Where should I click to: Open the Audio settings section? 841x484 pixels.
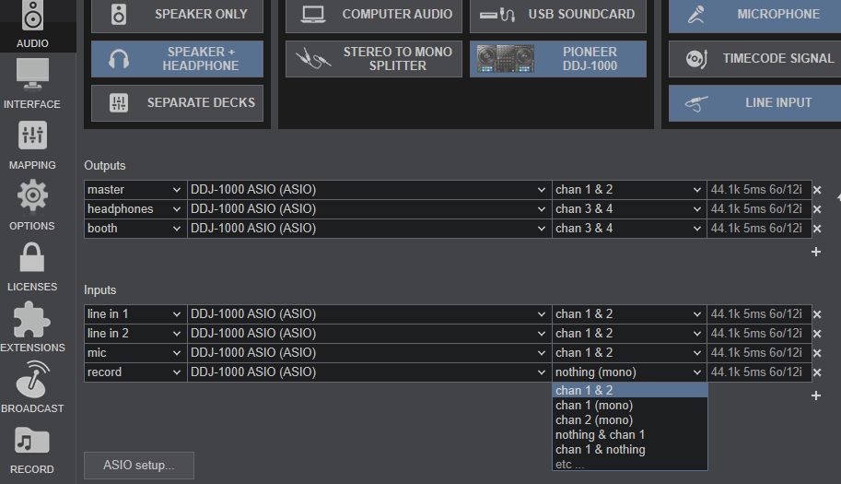32,25
